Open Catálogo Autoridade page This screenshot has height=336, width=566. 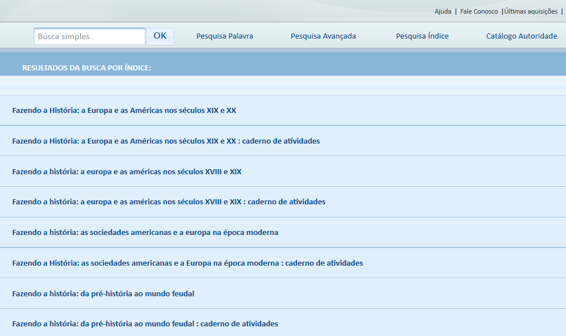pyautogui.click(x=521, y=36)
